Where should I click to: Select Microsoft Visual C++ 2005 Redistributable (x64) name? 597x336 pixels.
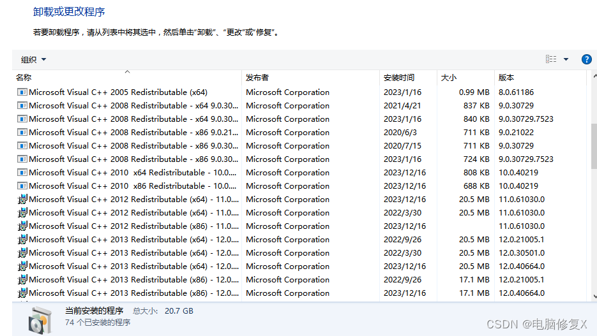pyautogui.click(x=118, y=92)
